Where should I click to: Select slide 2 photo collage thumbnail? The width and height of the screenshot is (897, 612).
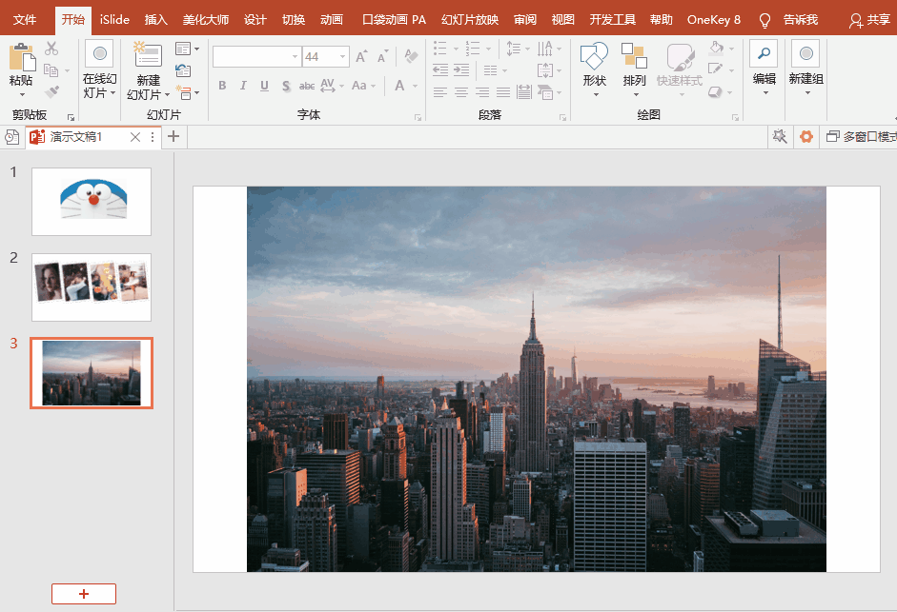[92, 287]
